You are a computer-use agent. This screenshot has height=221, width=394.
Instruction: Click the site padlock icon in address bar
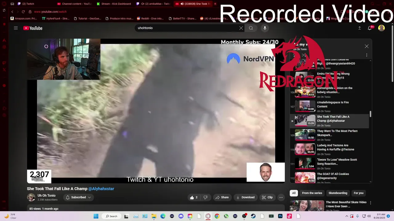coord(30,12)
